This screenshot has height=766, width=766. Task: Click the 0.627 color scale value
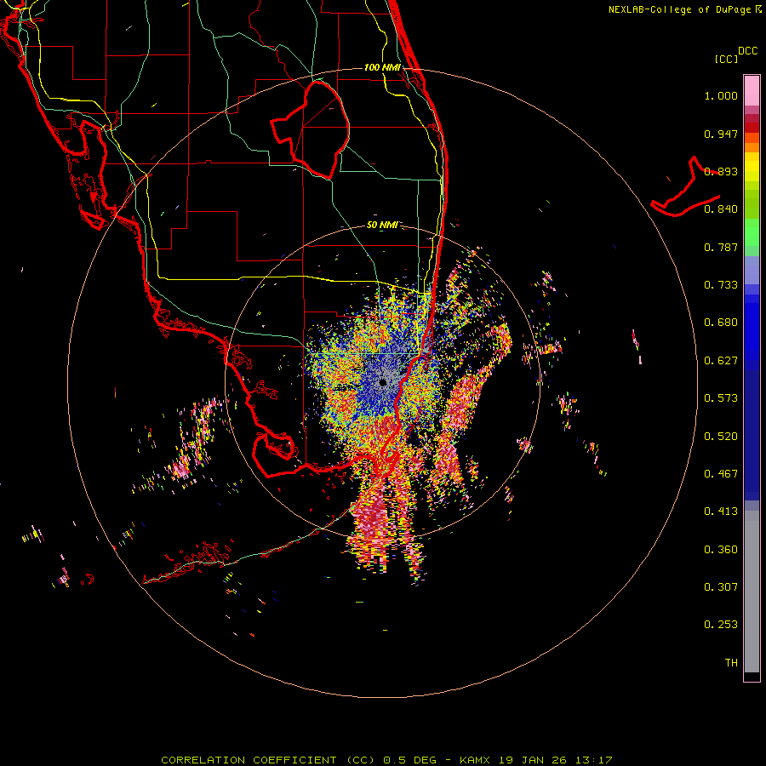721,361
